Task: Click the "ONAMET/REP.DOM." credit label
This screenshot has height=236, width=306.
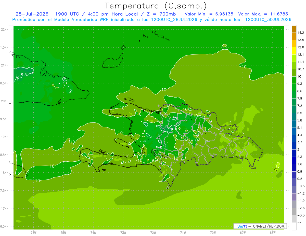Action: pyautogui.click(x=269, y=226)
